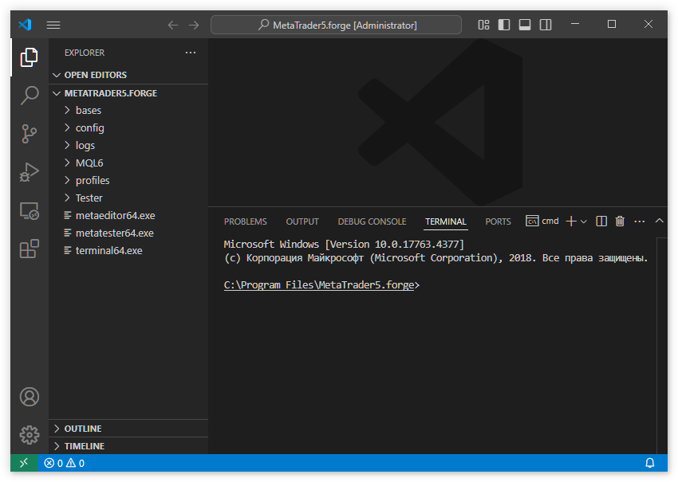Image resolution: width=678 pixels, height=482 pixels.
Task: Select metaeditor64.exe file
Action: pos(128,216)
